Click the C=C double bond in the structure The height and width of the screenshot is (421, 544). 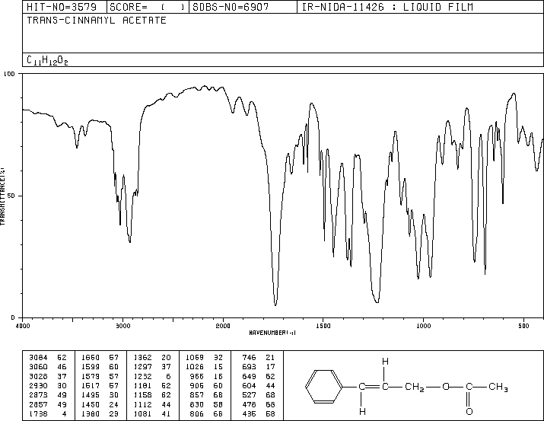(374, 386)
